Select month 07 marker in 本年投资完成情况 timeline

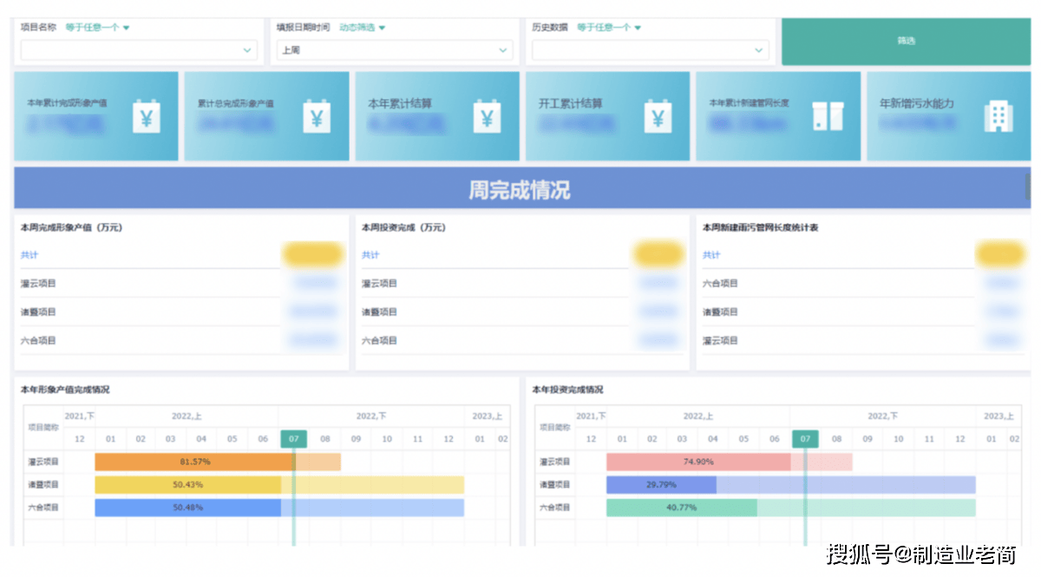805,439
